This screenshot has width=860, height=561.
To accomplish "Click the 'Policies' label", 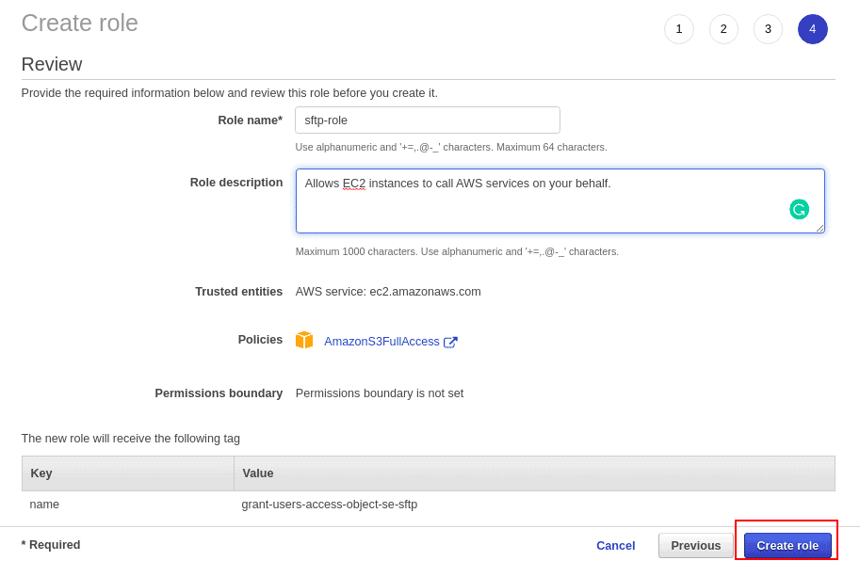I will pos(260,340).
